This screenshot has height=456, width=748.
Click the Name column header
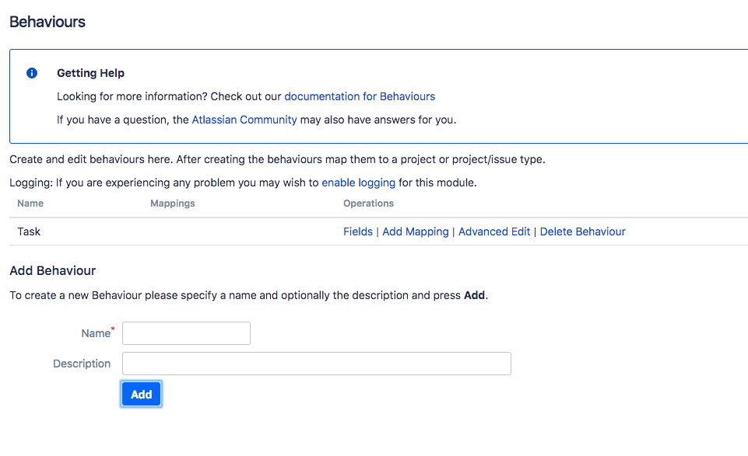coord(30,204)
